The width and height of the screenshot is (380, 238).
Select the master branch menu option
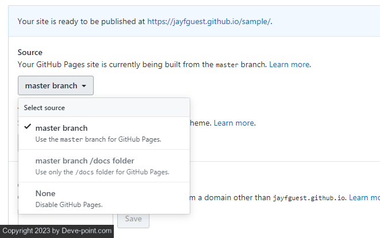(x=61, y=128)
